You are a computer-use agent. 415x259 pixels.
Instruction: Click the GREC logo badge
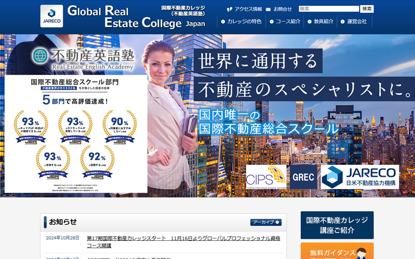[303, 177]
